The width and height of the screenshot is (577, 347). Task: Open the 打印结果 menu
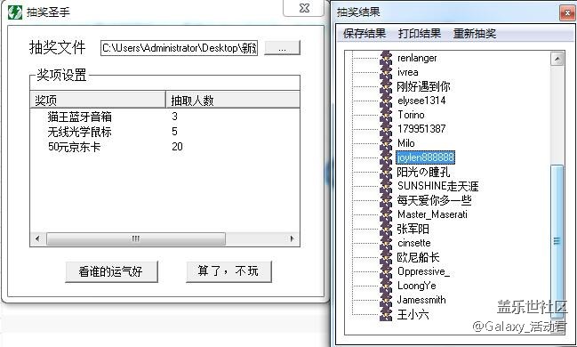point(420,34)
